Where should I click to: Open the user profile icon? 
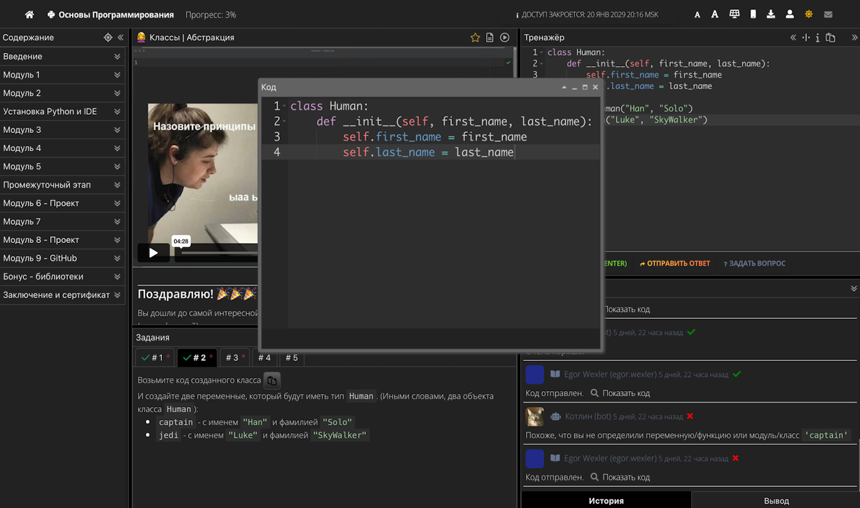click(x=789, y=14)
